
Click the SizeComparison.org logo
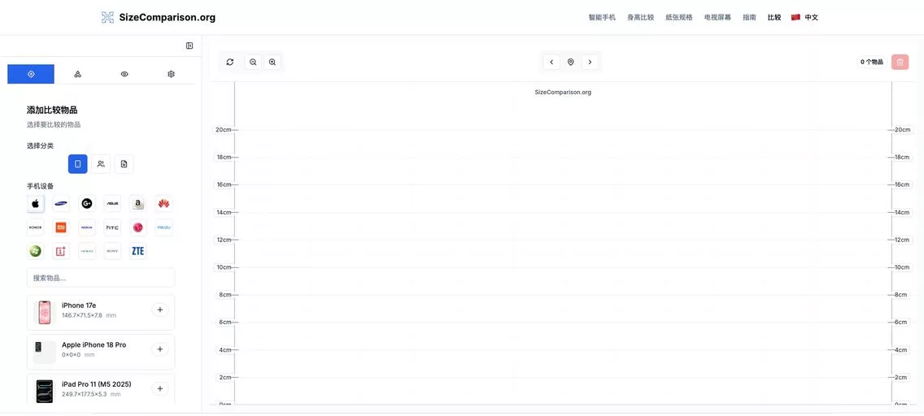coord(159,17)
